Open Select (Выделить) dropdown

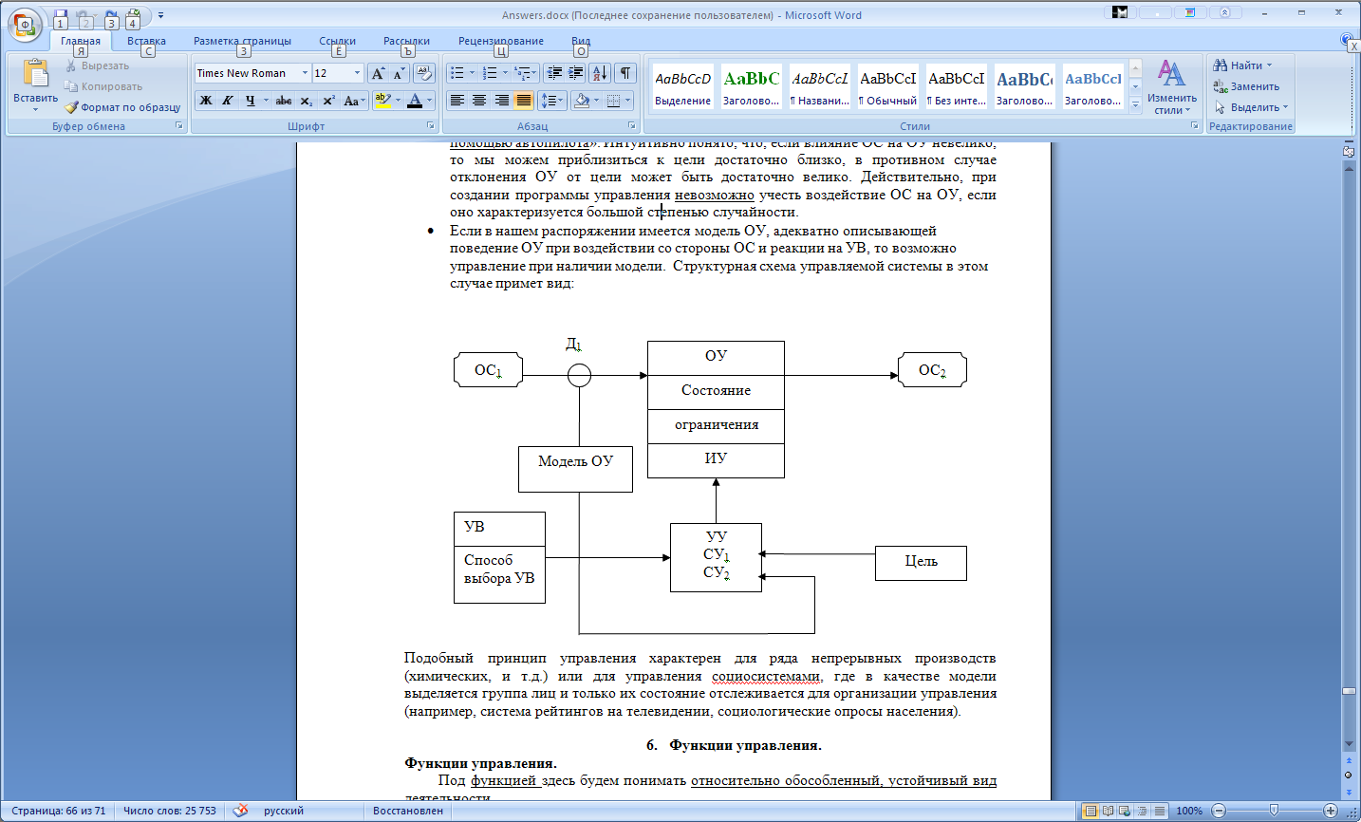pos(1251,107)
